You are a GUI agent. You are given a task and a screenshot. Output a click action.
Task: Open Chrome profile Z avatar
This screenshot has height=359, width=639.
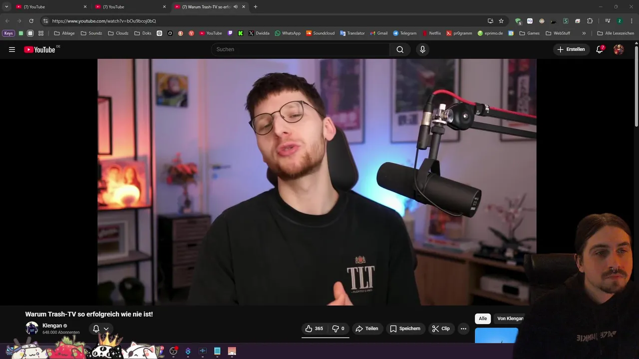pos(620,21)
